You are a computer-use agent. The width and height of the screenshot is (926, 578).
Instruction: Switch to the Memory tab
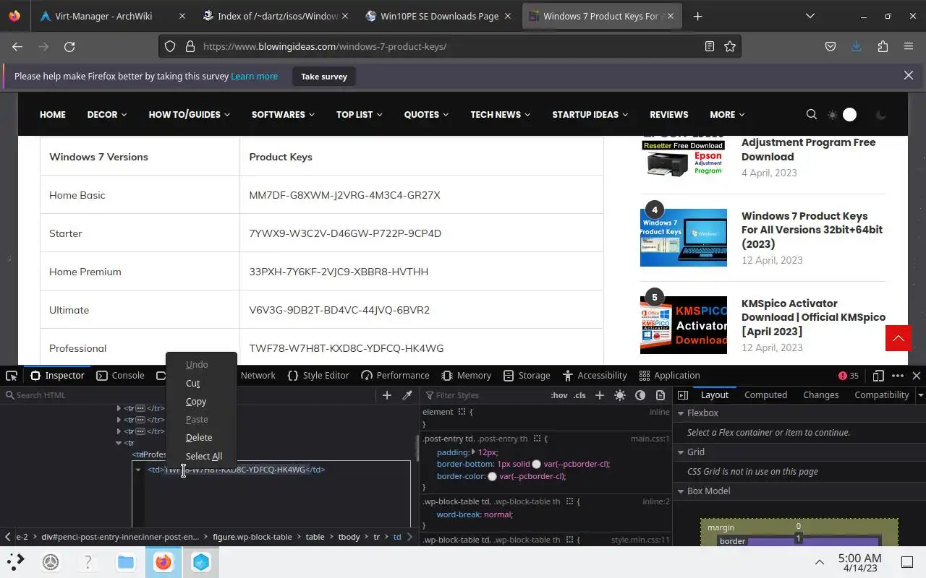tap(467, 376)
